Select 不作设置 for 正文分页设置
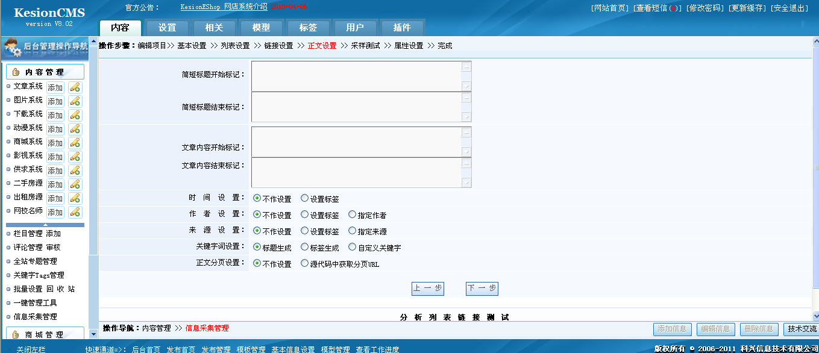The image size is (819, 353). 257,263
